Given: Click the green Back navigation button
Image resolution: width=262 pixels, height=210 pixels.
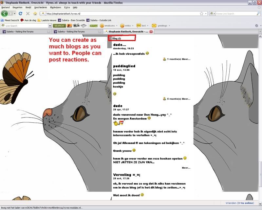Looking at the screenshot, I should tap(5, 13).
